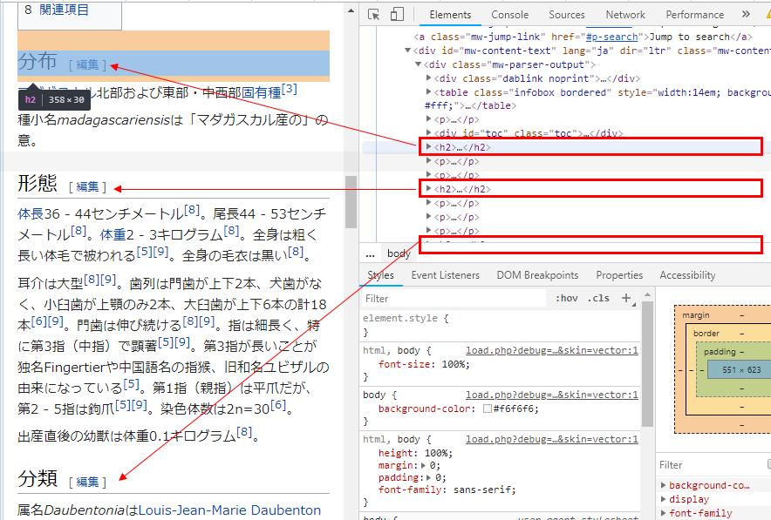The image size is (771, 520).
Task: Expand the display computed property
Action: coord(664,499)
